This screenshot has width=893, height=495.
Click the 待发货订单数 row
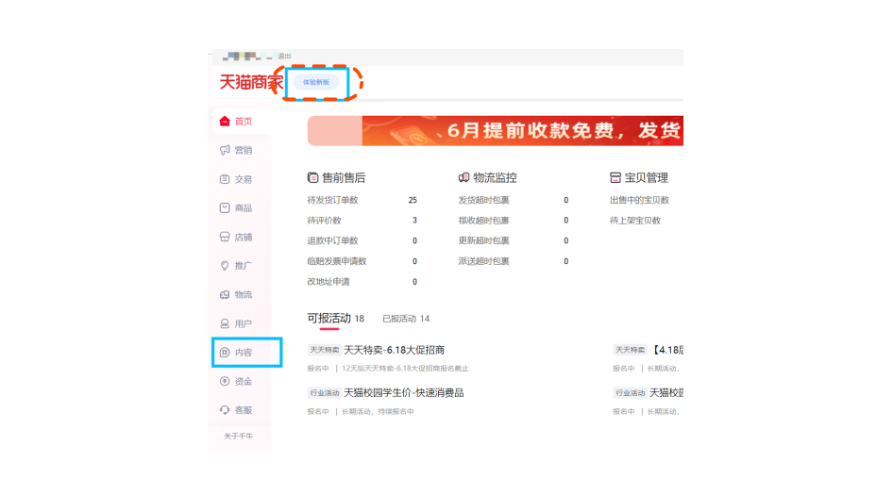[362, 200]
